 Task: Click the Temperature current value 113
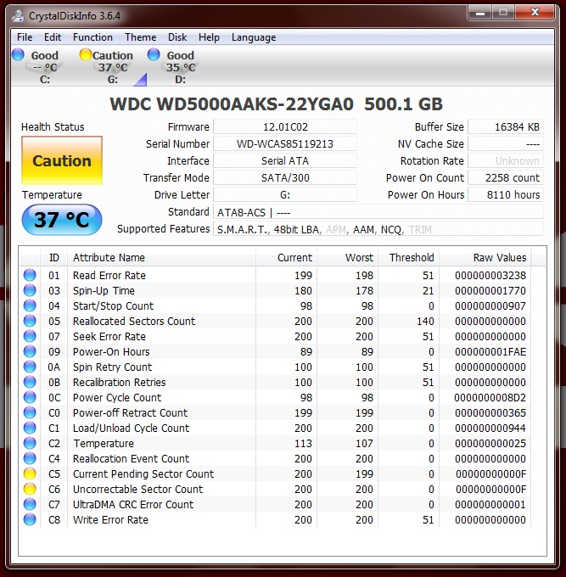click(303, 444)
